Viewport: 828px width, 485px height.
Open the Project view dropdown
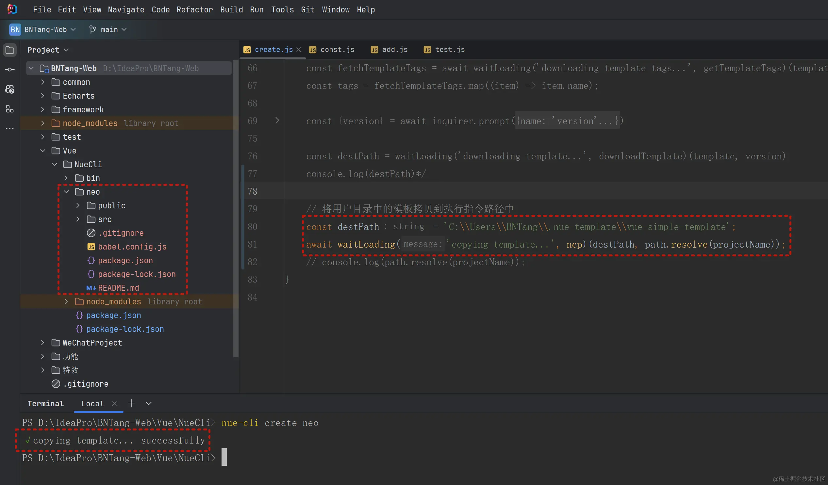(x=66, y=50)
